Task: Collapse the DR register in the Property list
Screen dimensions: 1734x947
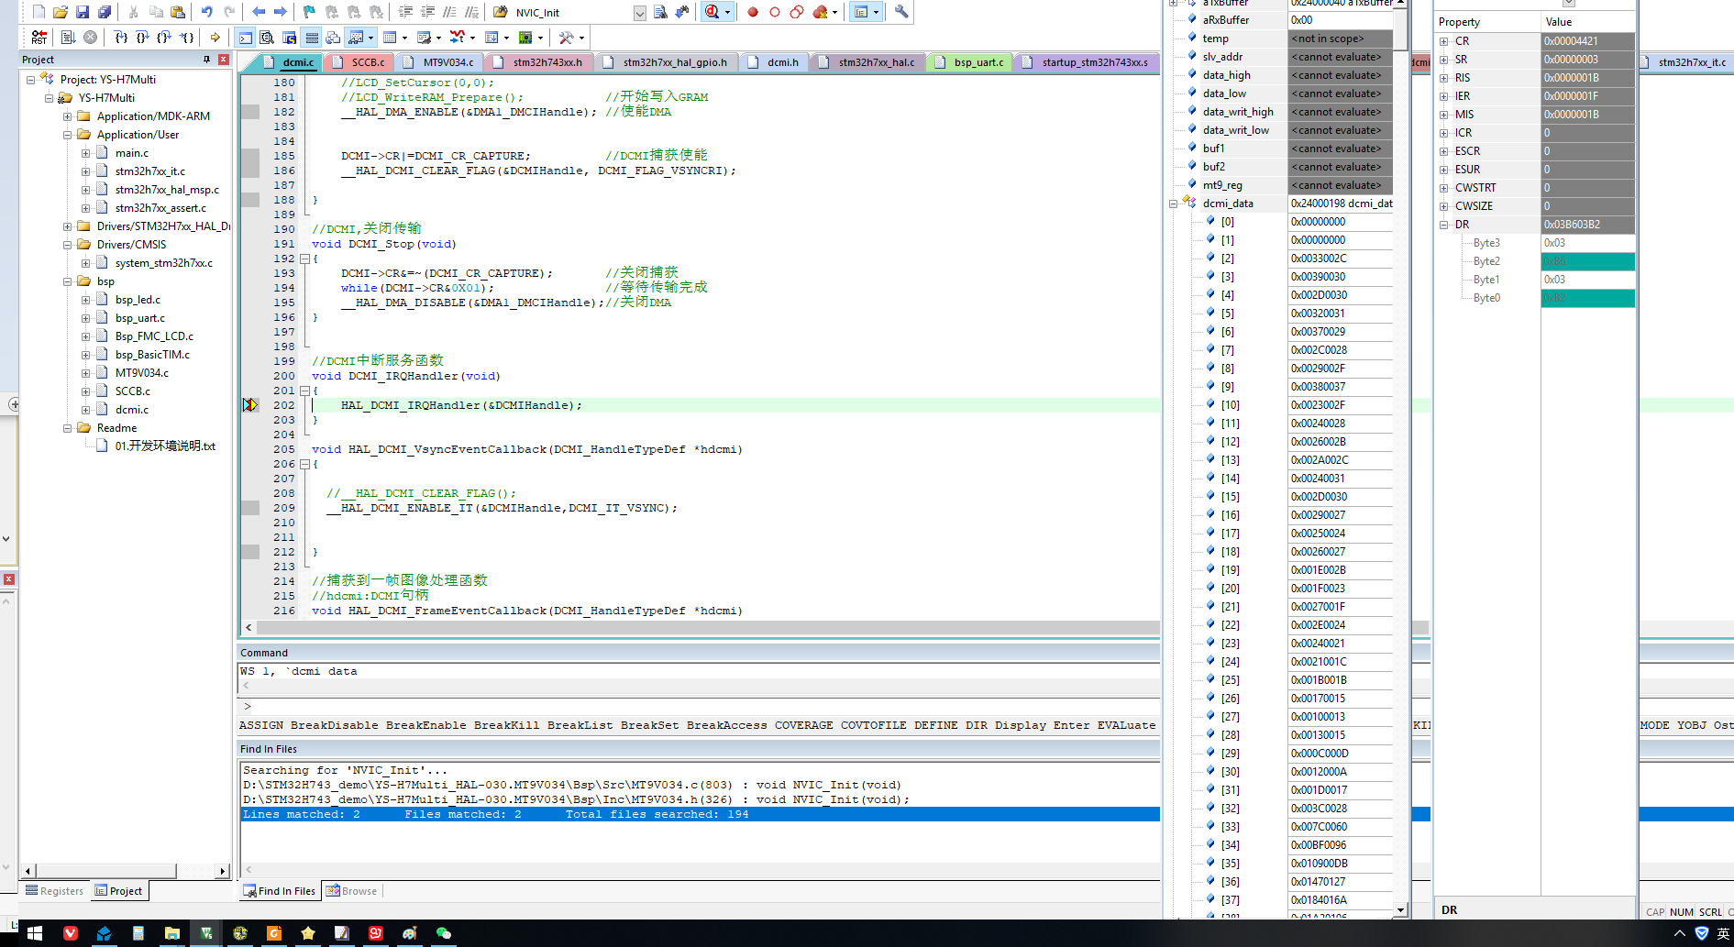Action: pyautogui.click(x=1443, y=225)
